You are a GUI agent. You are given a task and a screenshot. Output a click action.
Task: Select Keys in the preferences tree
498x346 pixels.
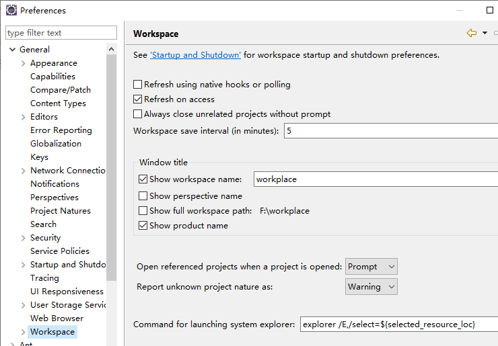click(x=39, y=157)
